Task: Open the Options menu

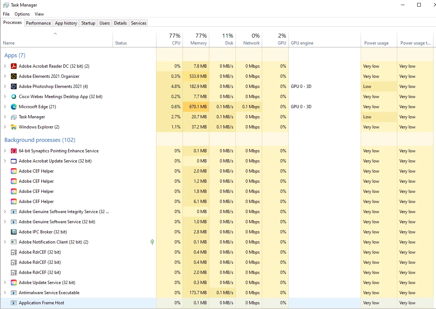Action: (22, 14)
